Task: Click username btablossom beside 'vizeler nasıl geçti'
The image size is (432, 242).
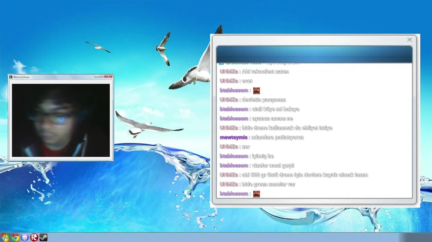Action: pos(234,166)
